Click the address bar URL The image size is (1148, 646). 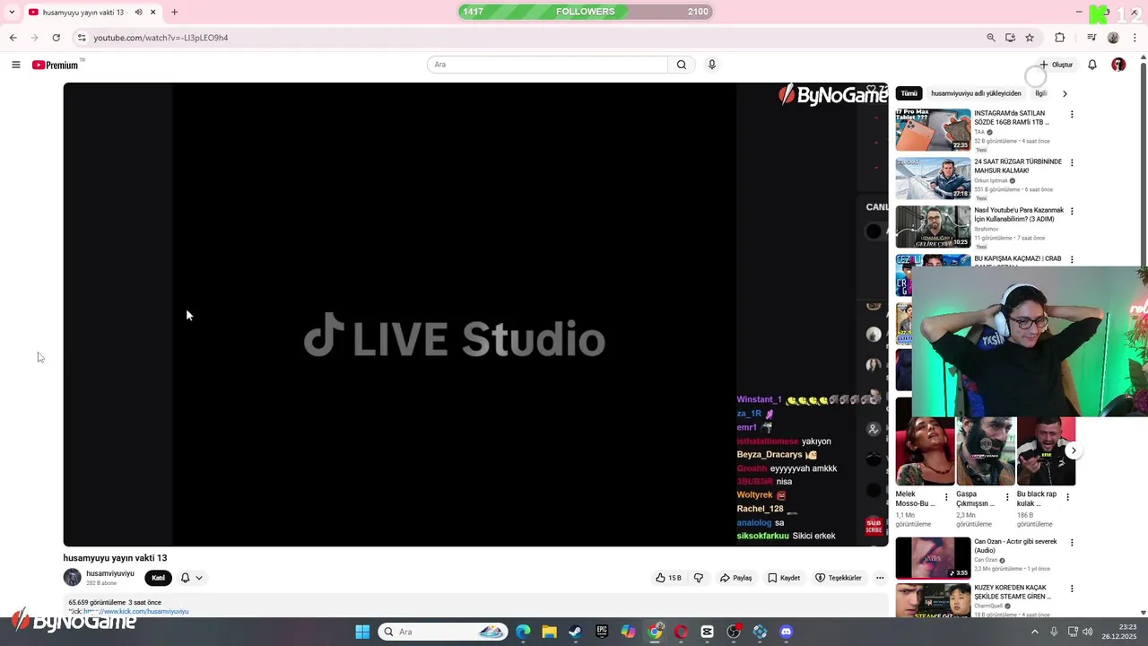pos(161,38)
